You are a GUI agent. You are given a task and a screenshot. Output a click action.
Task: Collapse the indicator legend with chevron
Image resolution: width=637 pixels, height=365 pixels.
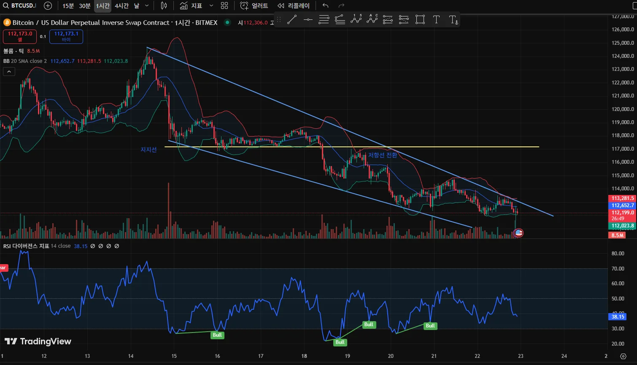click(x=9, y=72)
